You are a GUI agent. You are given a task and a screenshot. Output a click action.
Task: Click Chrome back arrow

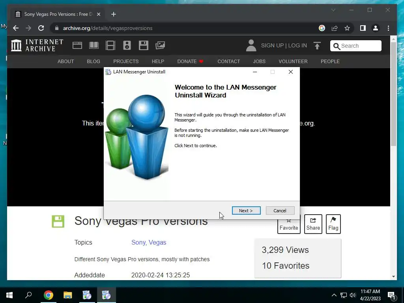click(x=16, y=28)
